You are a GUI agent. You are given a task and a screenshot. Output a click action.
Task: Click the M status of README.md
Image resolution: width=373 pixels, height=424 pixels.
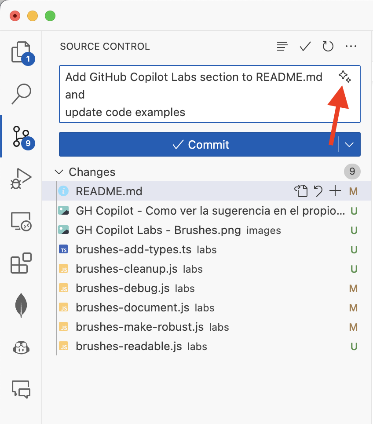(353, 191)
